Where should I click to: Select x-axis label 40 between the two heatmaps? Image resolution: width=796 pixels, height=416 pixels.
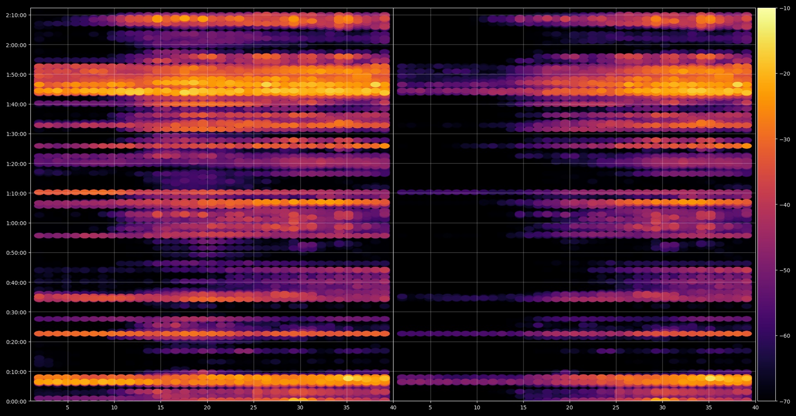(393, 407)
